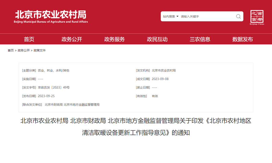Select the 政务服务 navigation item

(x=115, y=39)
